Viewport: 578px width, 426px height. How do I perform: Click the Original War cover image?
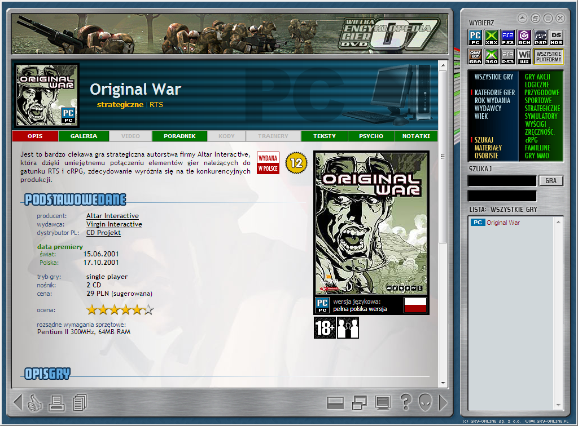tap(371, 223)
